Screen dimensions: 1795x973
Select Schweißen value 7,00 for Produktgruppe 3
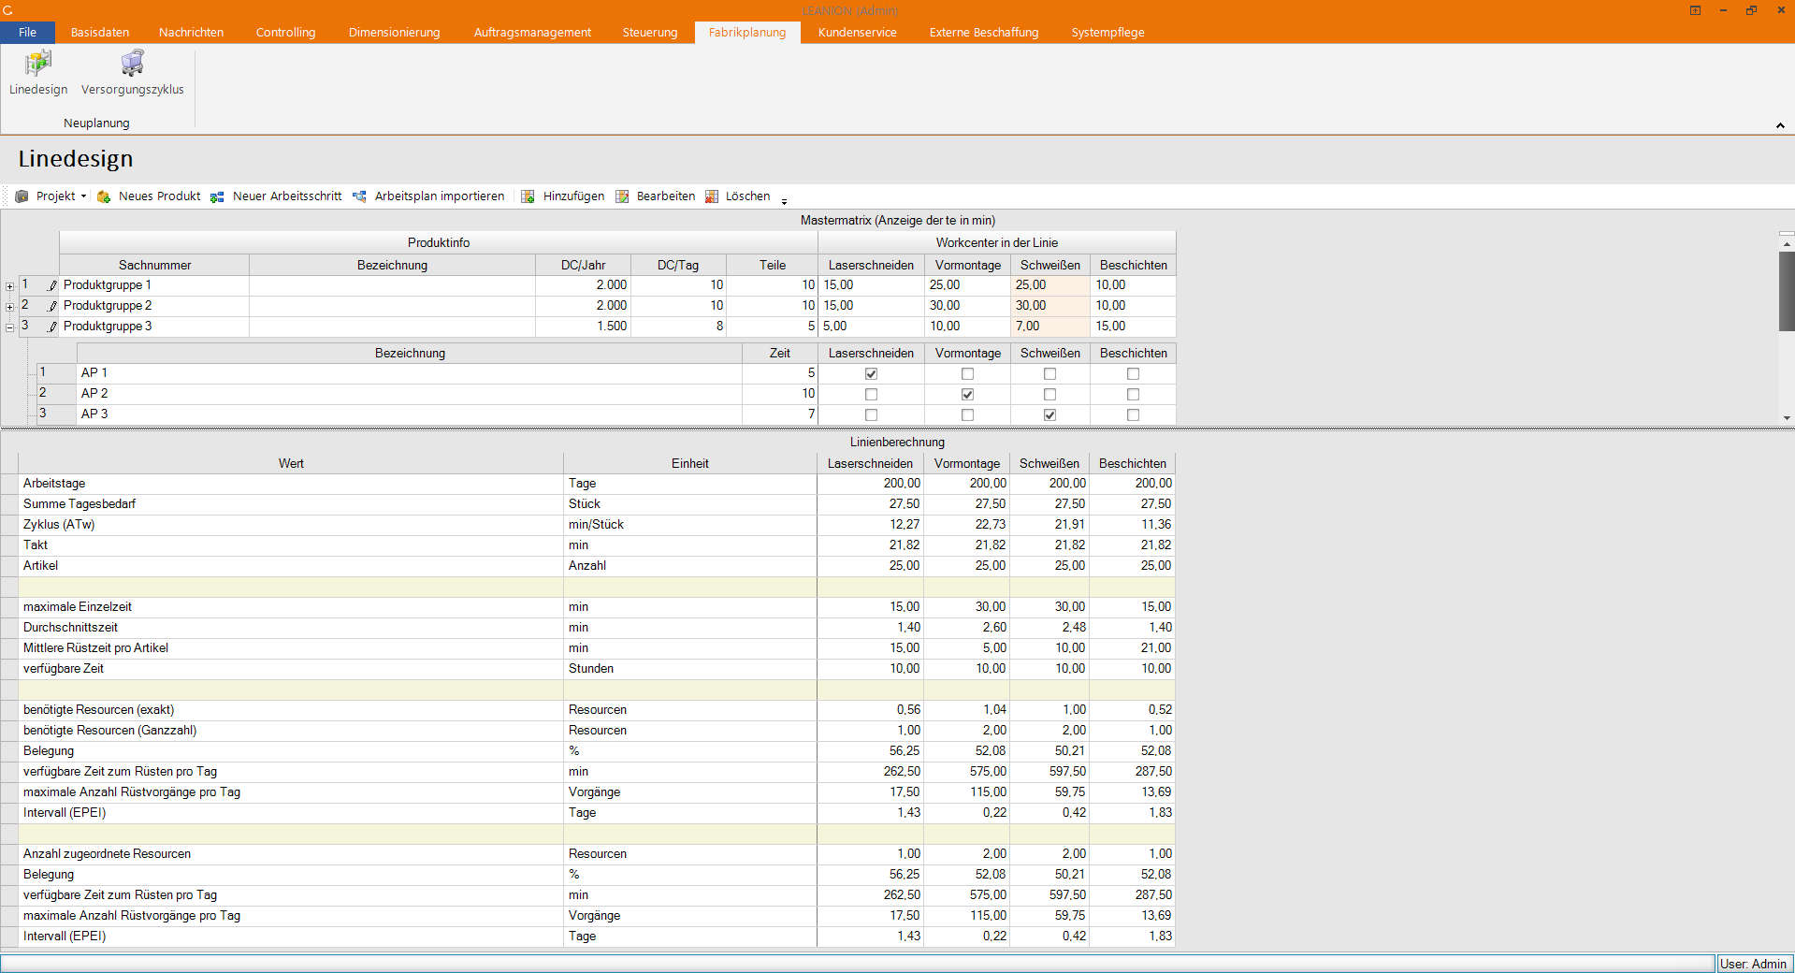point(1050,327)
